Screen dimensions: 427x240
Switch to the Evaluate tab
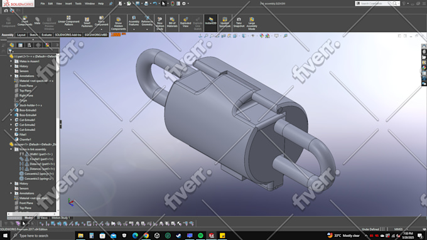[x=46, y=35]
